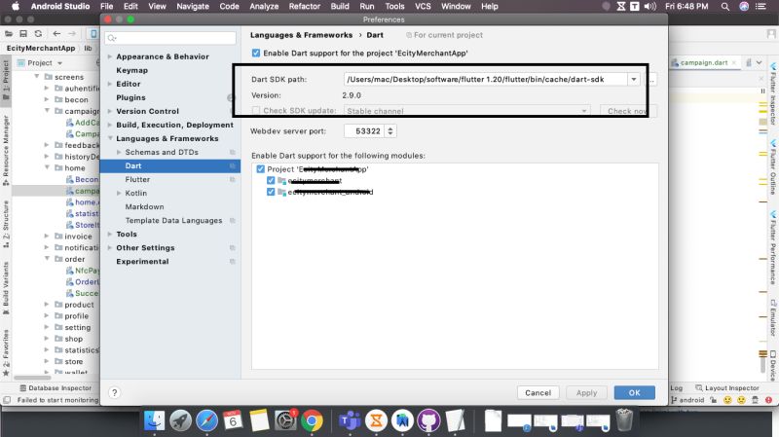Open Flutter Inspector side panel
The width and height of the screenshot is (779, 437).
click(773, 93)
